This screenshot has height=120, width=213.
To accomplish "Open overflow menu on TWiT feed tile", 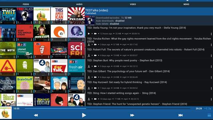I will click(14, 22).
